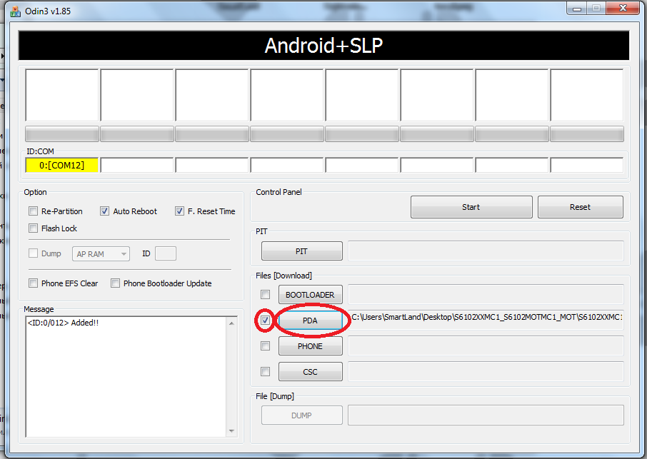Click the Dump ID input field
The image size is (647, 459).
pyautogui.click(x=166, y=253)
